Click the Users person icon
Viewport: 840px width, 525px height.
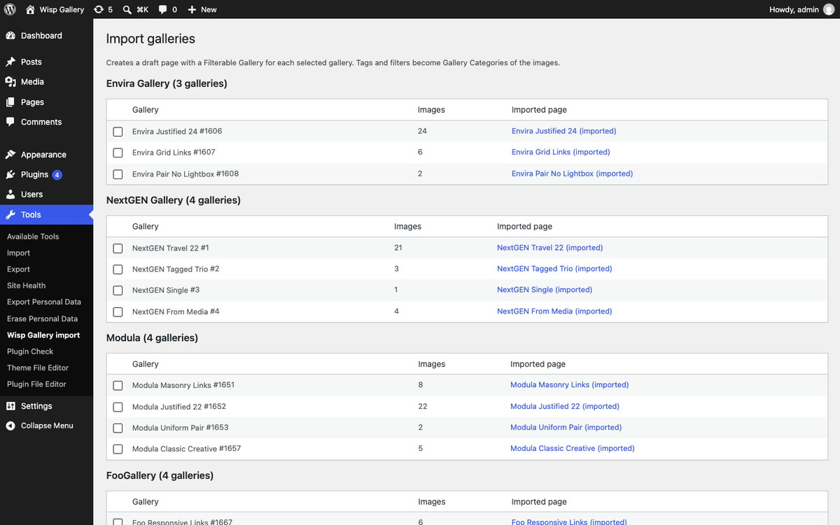(x=10, y=194)
